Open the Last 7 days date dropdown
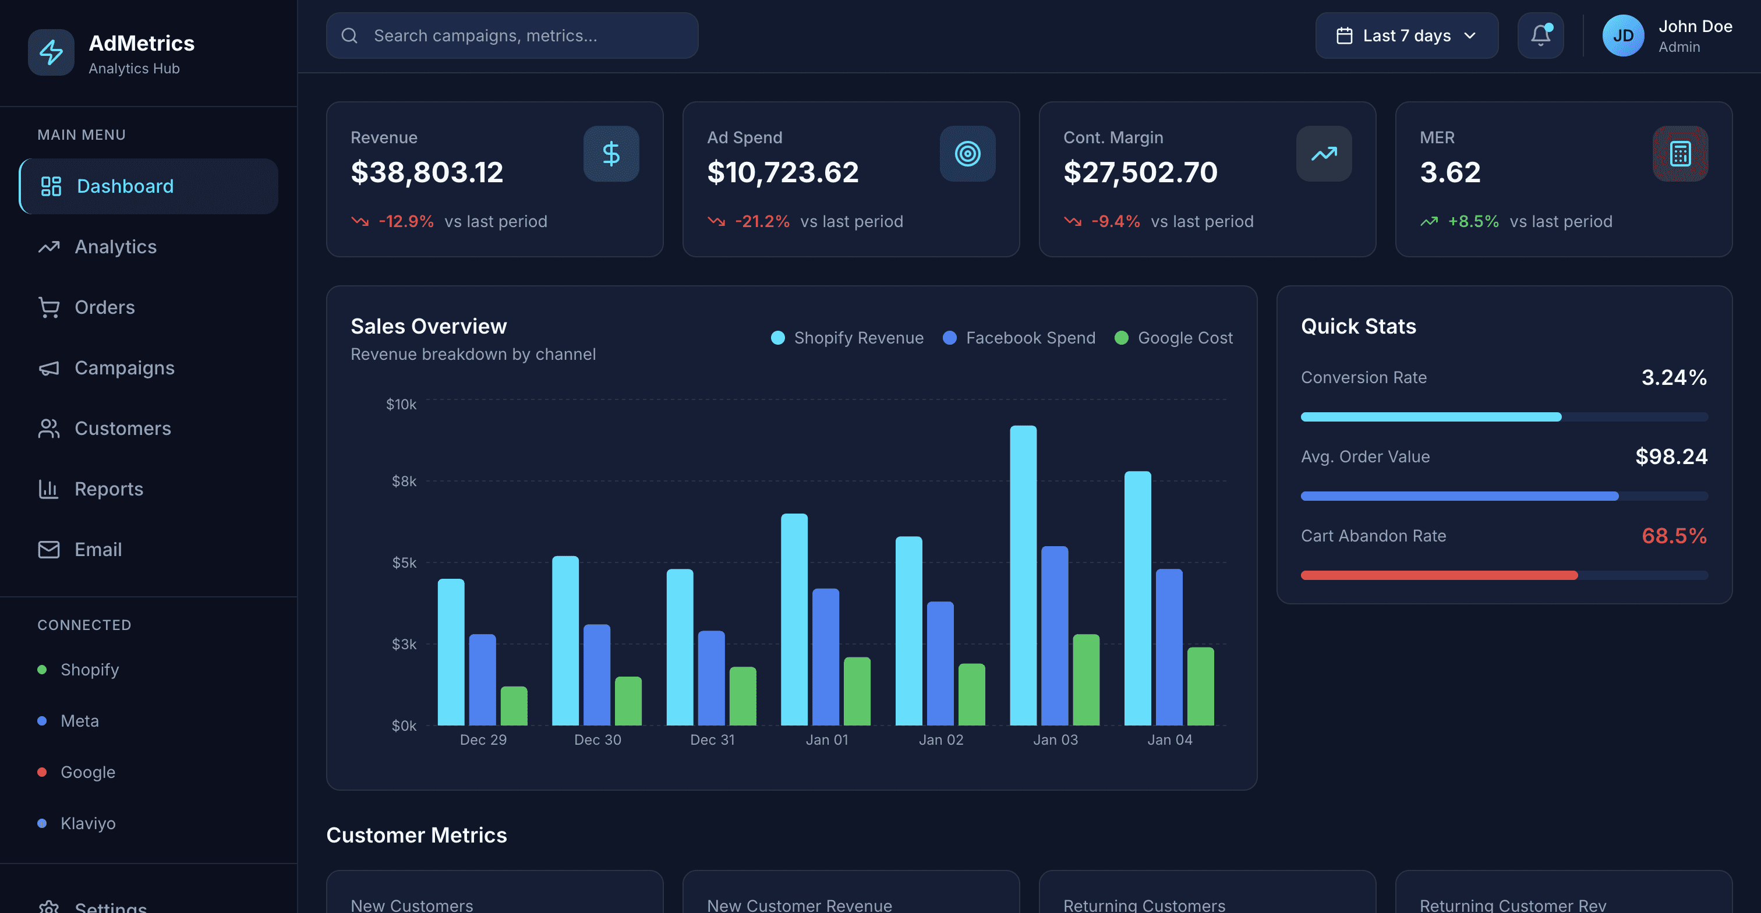 [1406, 36]
